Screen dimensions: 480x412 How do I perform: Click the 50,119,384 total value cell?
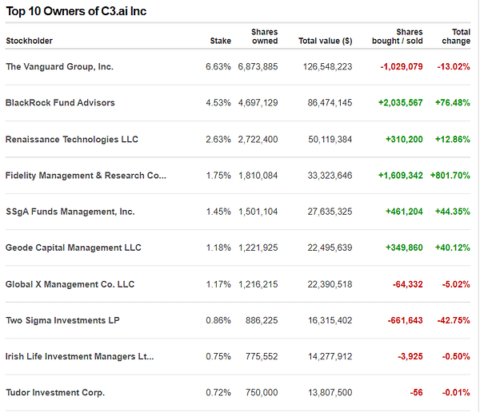(x=330, y=140)
